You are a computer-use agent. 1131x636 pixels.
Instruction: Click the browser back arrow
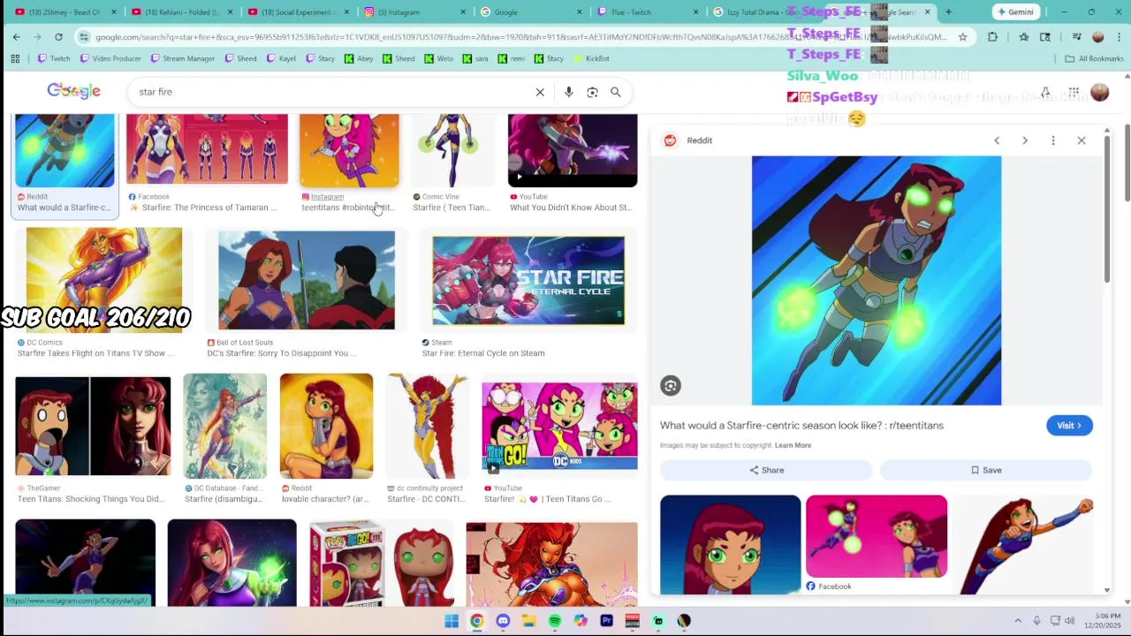coord(16,37)
